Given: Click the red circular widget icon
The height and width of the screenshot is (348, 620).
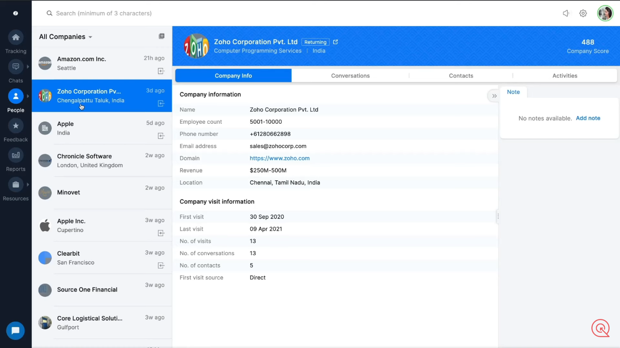Looking at the screenshot, I should [x=600, y=328].
